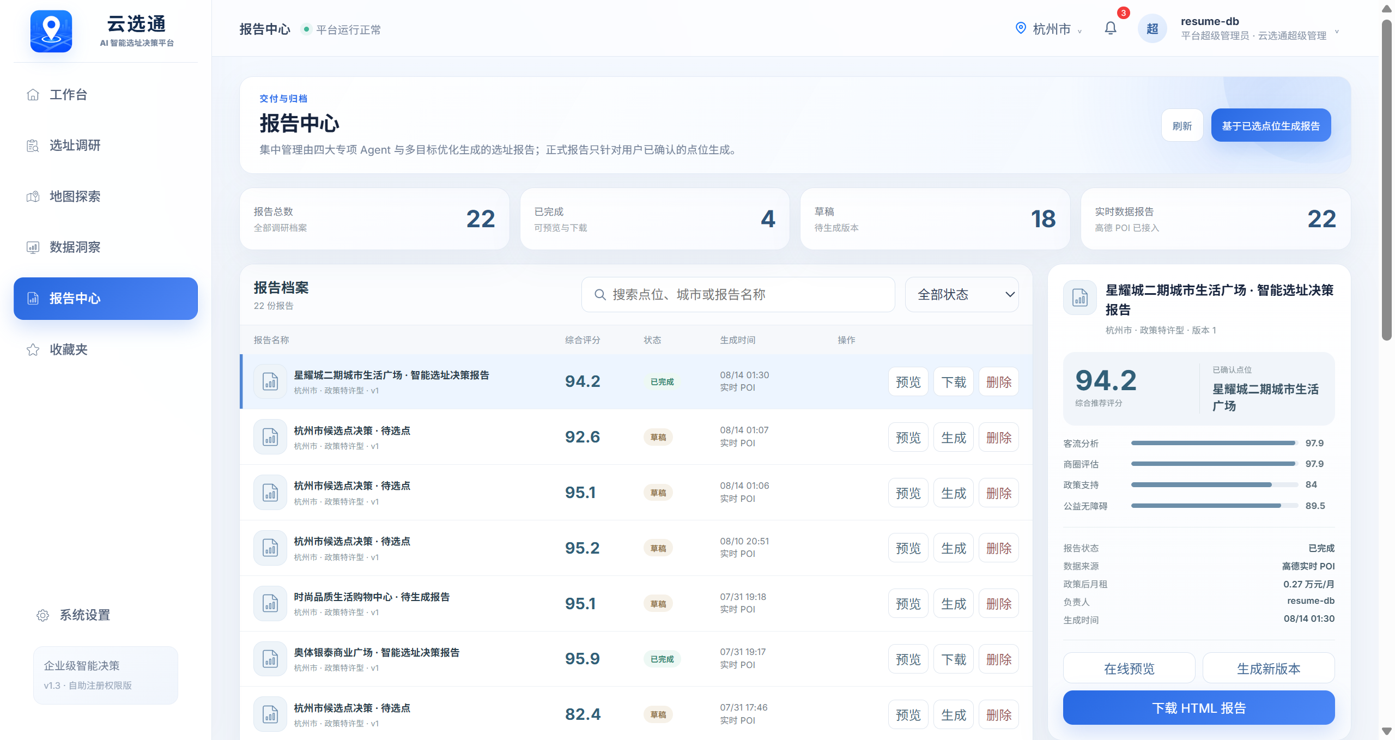Open the 杭州市 city selector dropdown
The width and height of the screenshot is (1395, 740).
point(1048,29)
